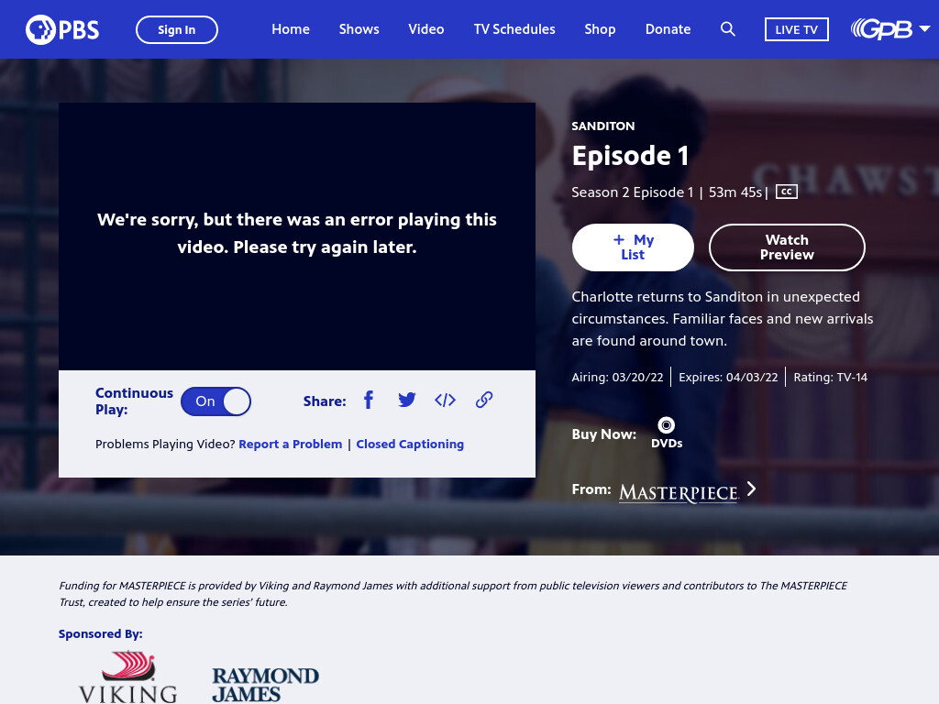Screen dimensions: 939x704
Task: Open the Raymond James sponsor logo
Action: click(x=265, y=684)
